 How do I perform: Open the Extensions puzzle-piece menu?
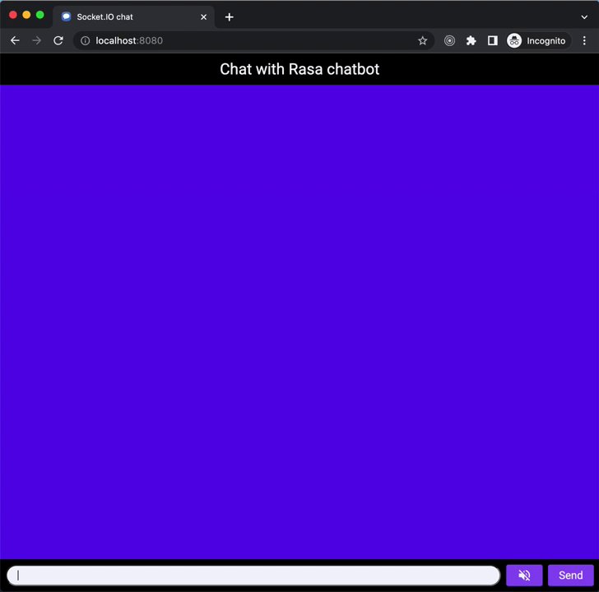click(x=471, y=40)
